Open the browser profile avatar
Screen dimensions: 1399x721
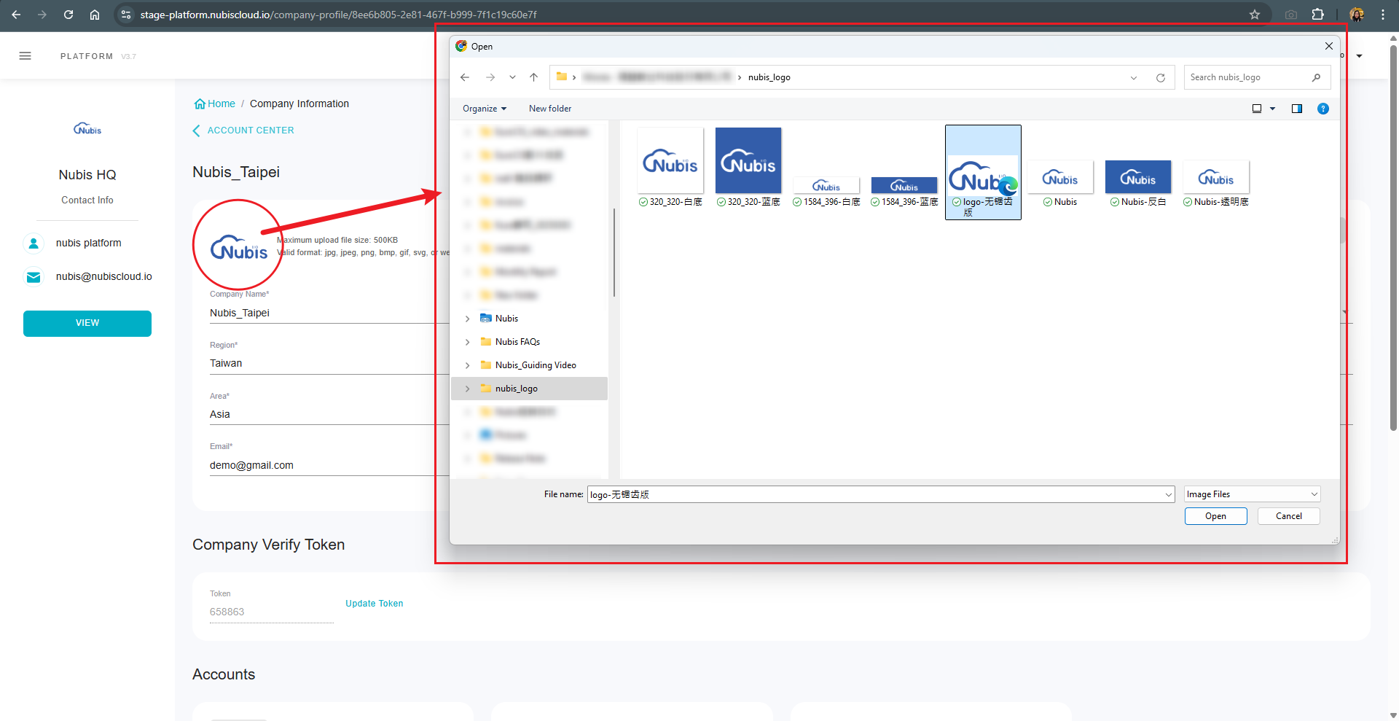coord(1357,15)
